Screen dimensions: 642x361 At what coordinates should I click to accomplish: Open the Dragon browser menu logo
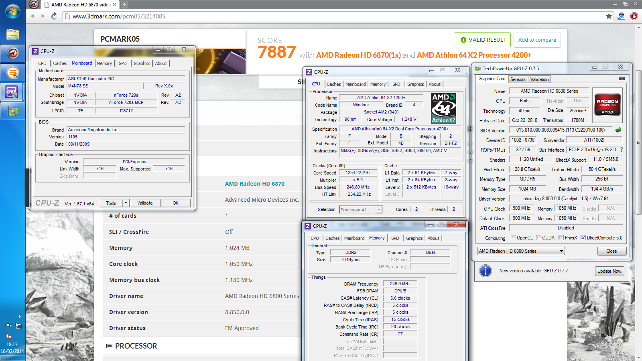pos(34,4)
